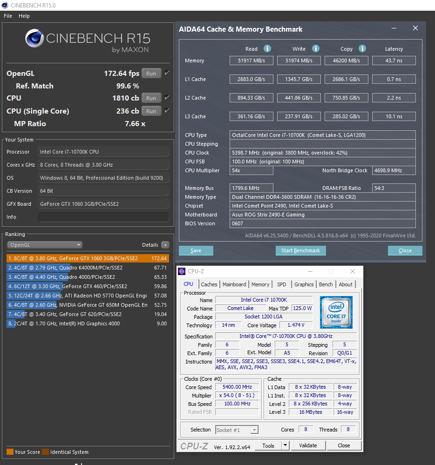Click the Intel Core i7 logo in CPU-Z
Image resolution: width=435 pixels, height=465 pixels.
(336, 312)
